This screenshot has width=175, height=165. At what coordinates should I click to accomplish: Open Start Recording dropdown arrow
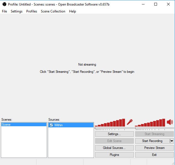(x=172, y=141)
